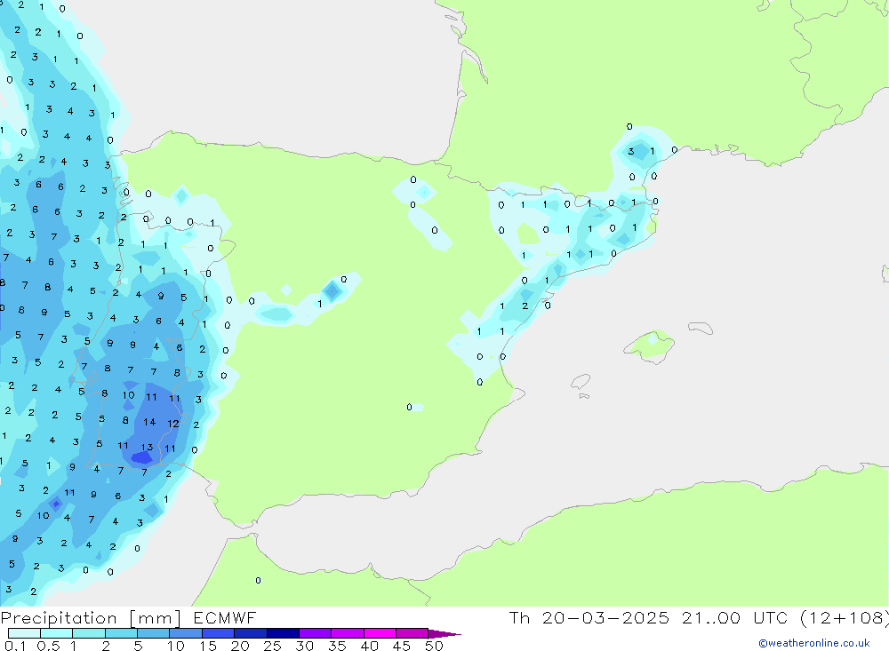Pick the 15–20 mm legend color box
This screenshot has width=889, height=651.
pos(218,633)
